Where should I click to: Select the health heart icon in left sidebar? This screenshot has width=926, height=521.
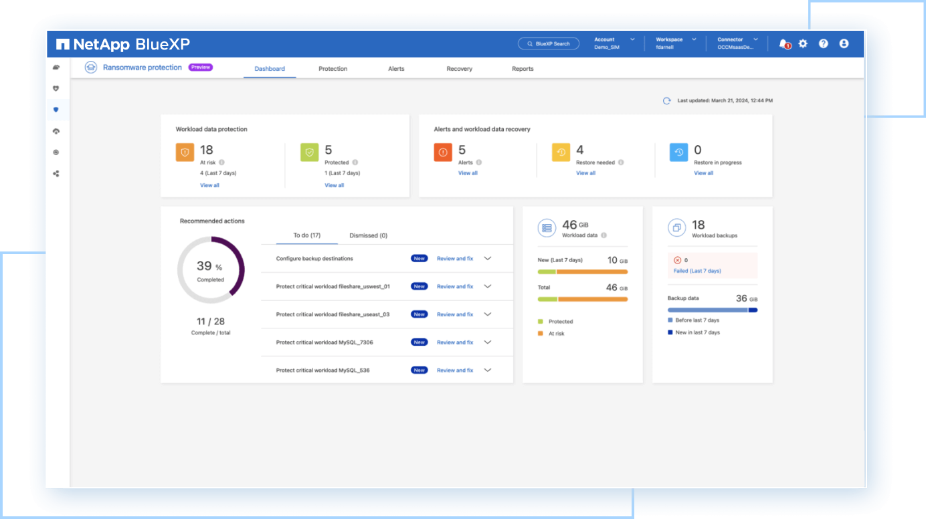pos(56,88)
